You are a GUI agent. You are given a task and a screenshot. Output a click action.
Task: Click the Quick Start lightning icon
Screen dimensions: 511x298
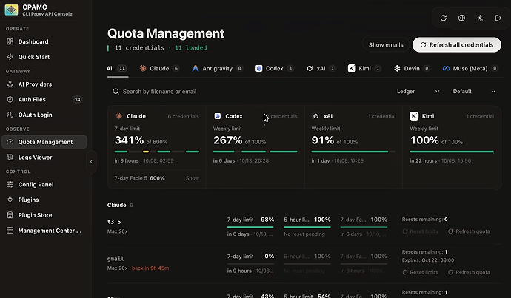click(x=10, y=57)
